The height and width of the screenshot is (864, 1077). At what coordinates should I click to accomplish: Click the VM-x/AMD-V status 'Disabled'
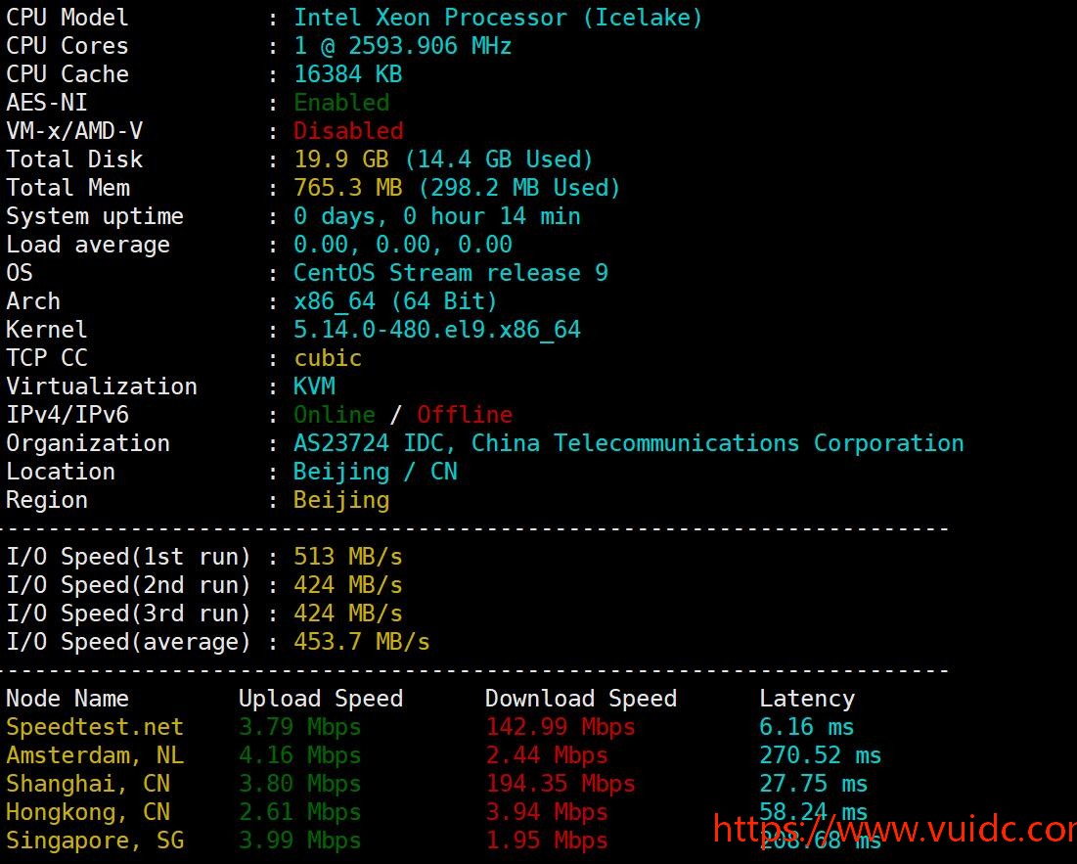pyautogui.click(x=348, y=130)
